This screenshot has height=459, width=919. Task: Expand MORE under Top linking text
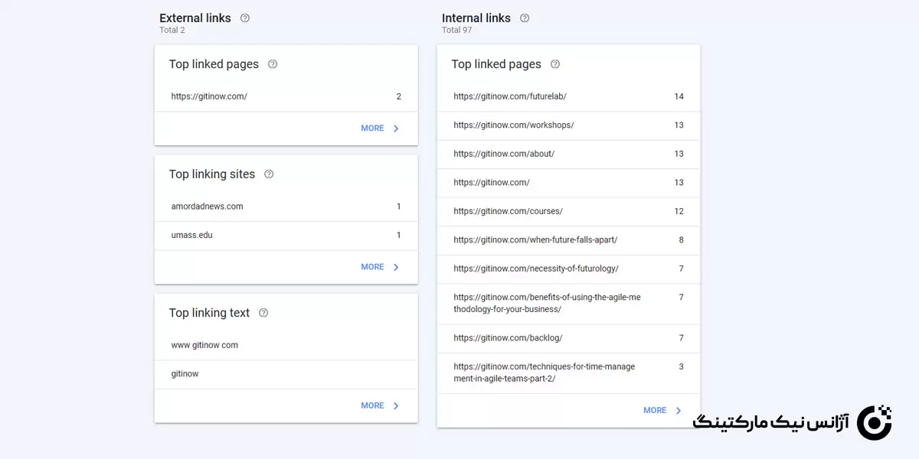[381, 405]
